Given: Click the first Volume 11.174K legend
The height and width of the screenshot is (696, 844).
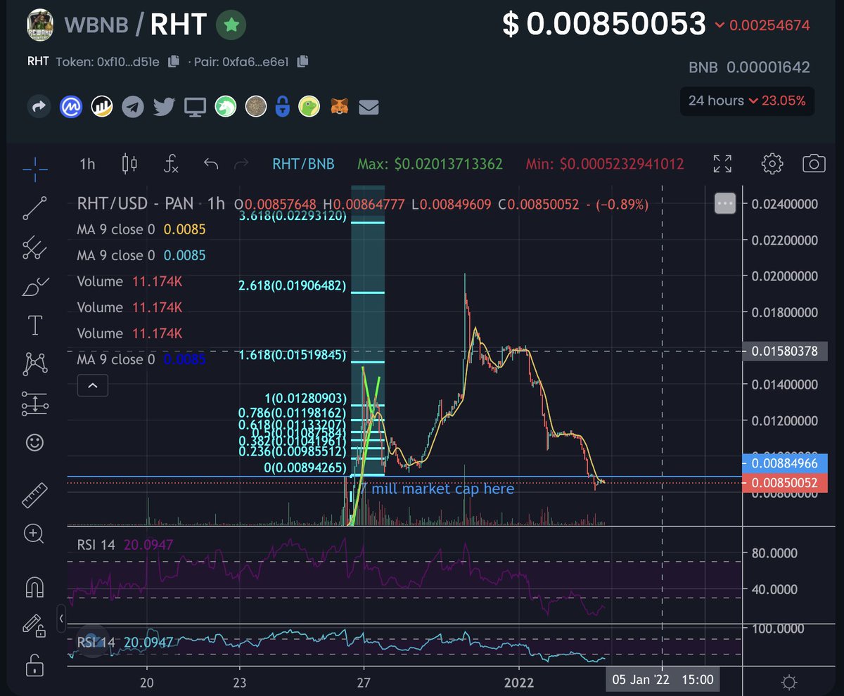Looking at the screenshot, I should (129, 281).
